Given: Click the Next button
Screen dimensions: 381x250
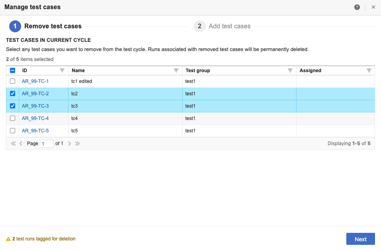Looking at the screenshot, I should pos(360,239).
